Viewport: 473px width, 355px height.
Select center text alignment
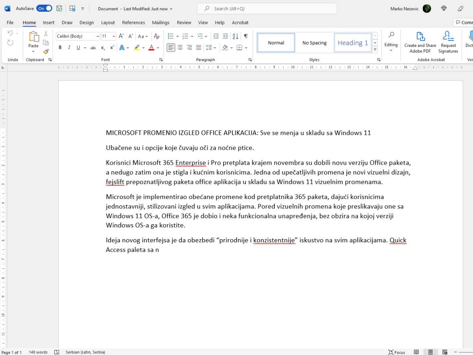click(180, 48)
